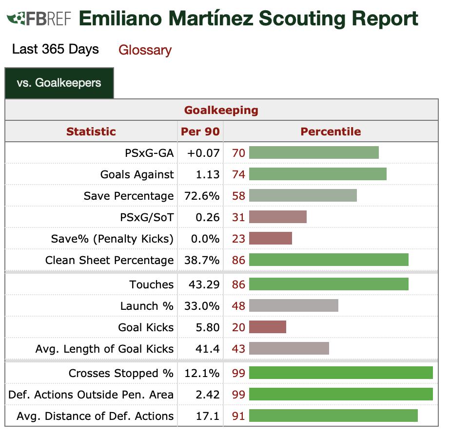Image resolution: width=450 pixels, height=435 pixels.
Task: Click the Save% (Penalty Kicks) percentile bar
Action: pyautogui.click(x=270, y=239)
